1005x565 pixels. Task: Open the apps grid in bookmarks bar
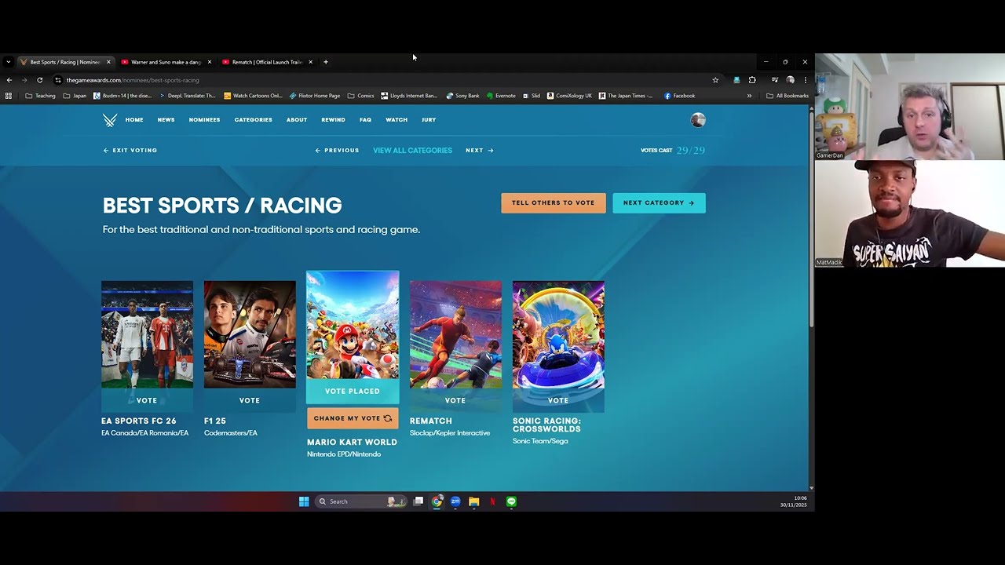[9, 96]
